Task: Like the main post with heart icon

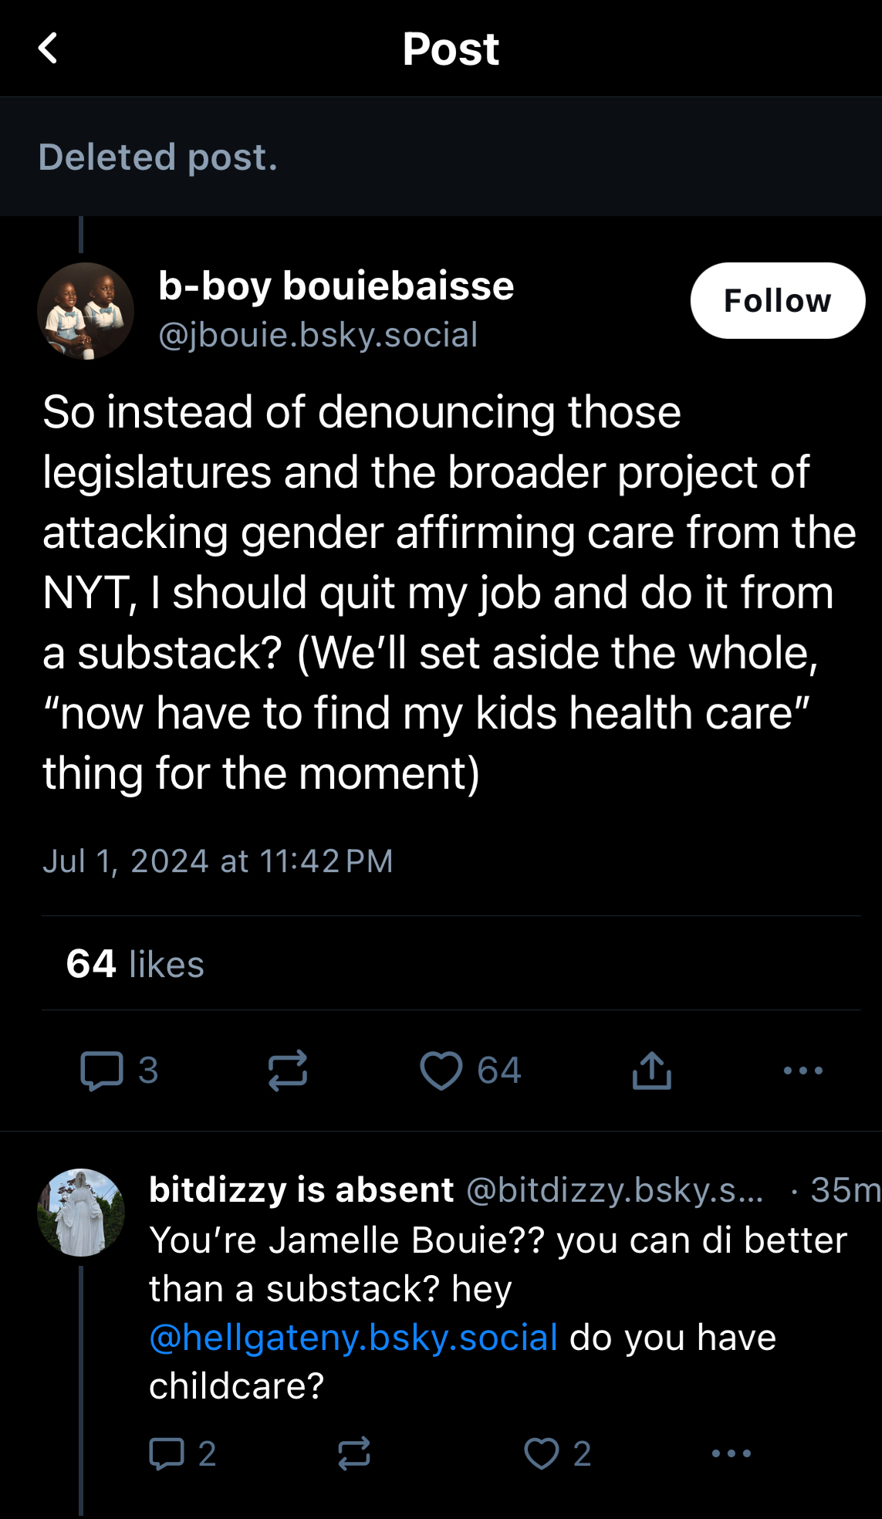Action: pyautogui.click(x=441, y=1071)
